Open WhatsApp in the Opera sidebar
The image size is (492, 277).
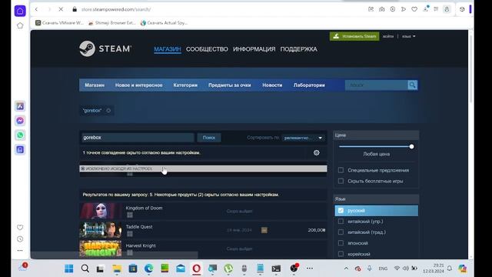20,135
